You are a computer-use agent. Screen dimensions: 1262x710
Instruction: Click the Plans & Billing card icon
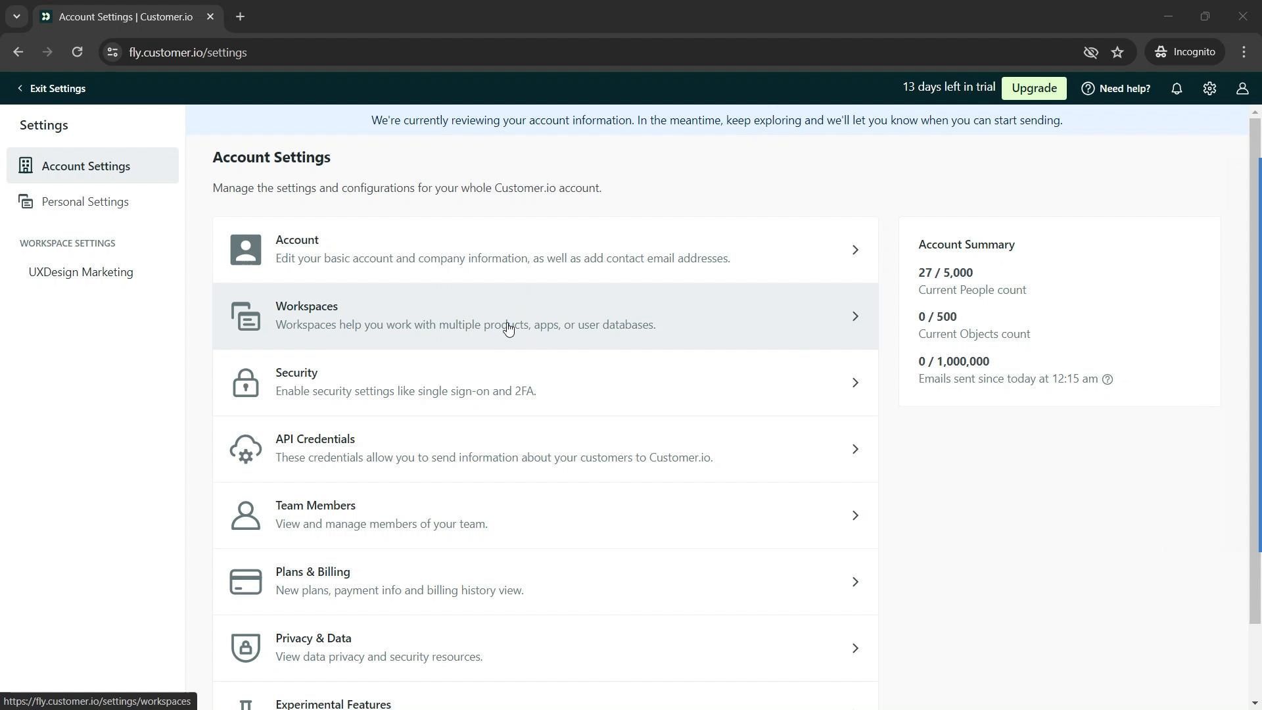pyautogui.click(x=245, y=582)
